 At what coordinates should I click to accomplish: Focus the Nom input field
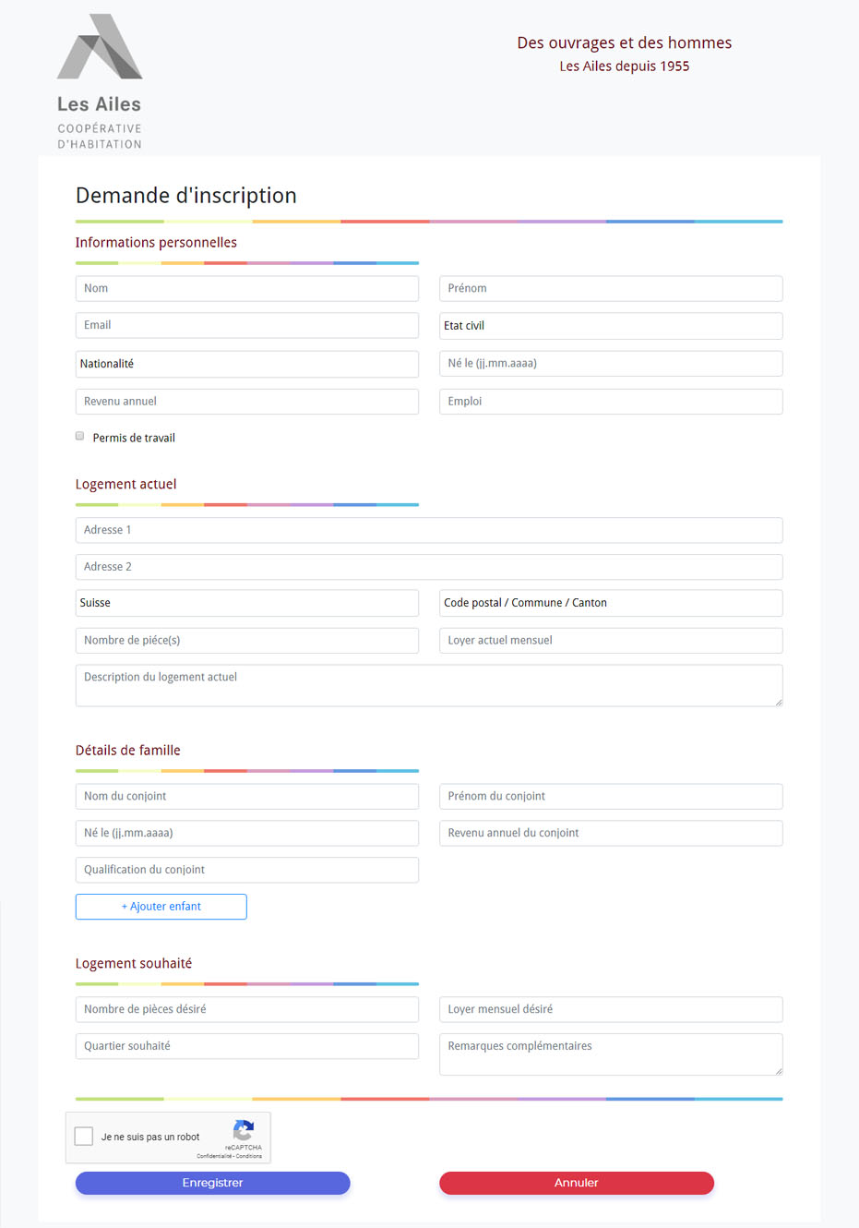point(247,289)
